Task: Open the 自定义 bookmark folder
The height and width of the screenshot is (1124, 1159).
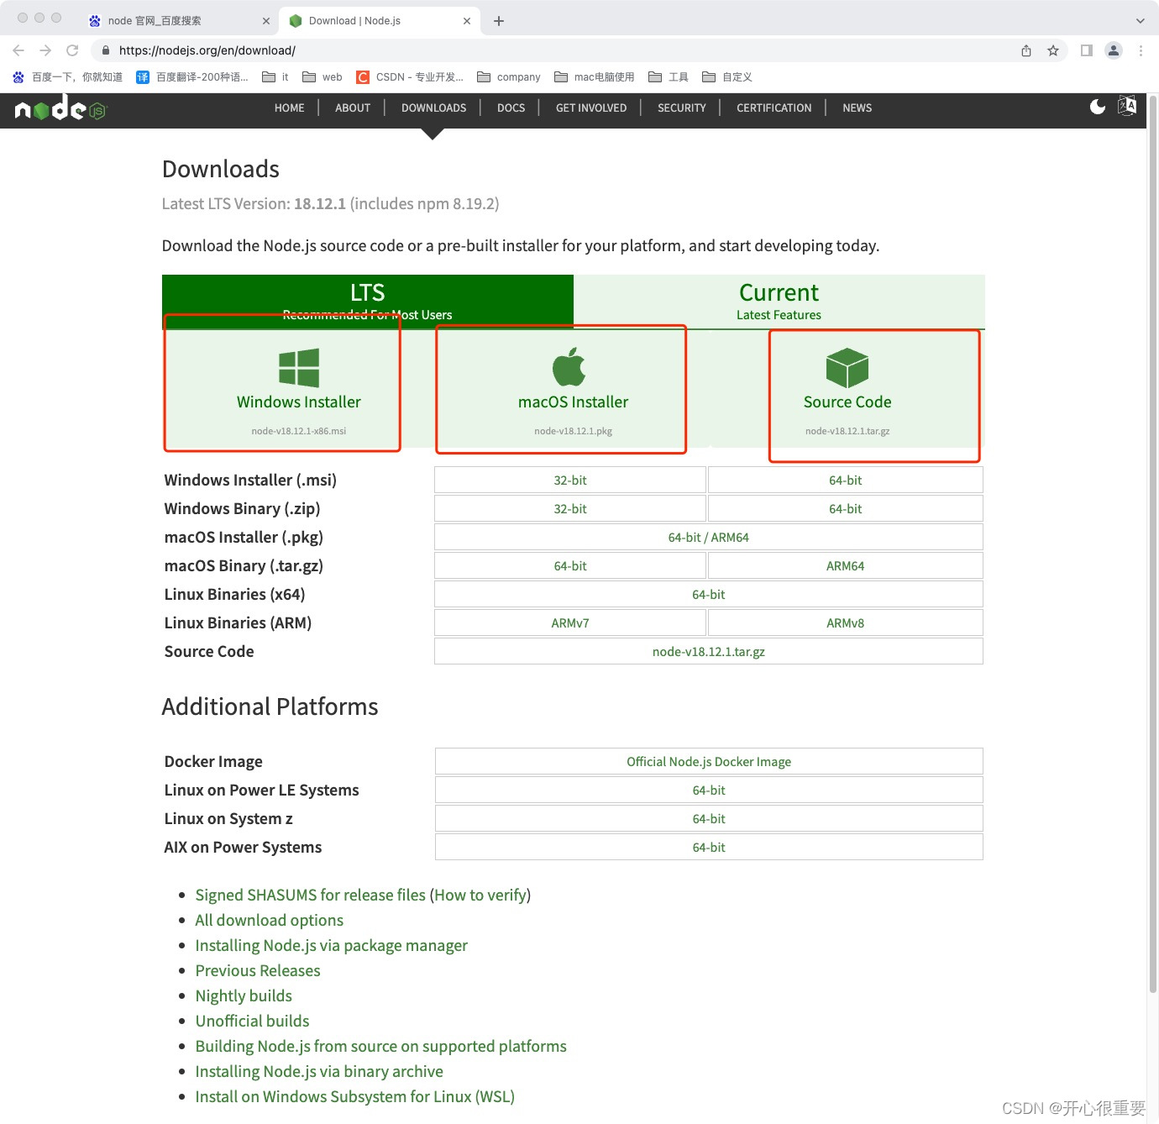Action: (727, 77)
